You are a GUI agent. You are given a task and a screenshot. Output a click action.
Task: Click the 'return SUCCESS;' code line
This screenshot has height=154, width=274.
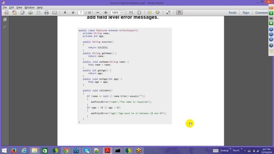[98, 47]
